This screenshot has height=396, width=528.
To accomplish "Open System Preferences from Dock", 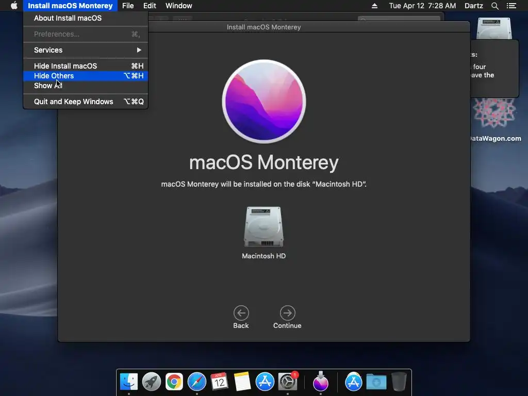I will click(288, 382).
